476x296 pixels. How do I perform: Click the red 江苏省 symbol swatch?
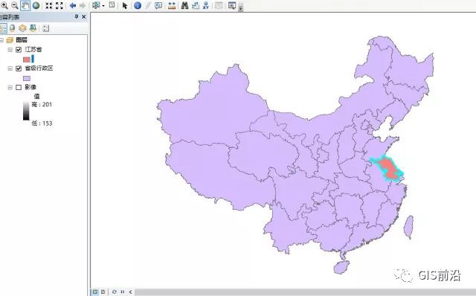tap(27, 59)
